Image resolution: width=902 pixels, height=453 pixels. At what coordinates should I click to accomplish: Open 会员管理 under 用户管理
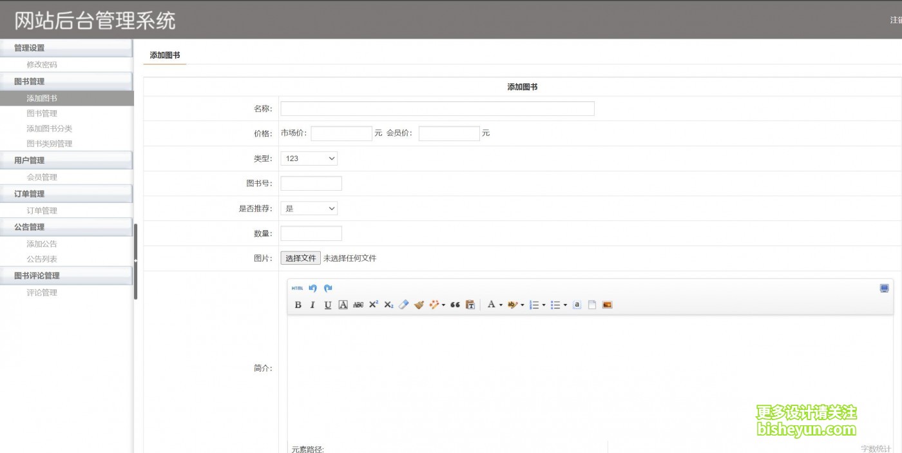pos(42,177)
